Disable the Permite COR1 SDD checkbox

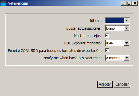point(107,50)
